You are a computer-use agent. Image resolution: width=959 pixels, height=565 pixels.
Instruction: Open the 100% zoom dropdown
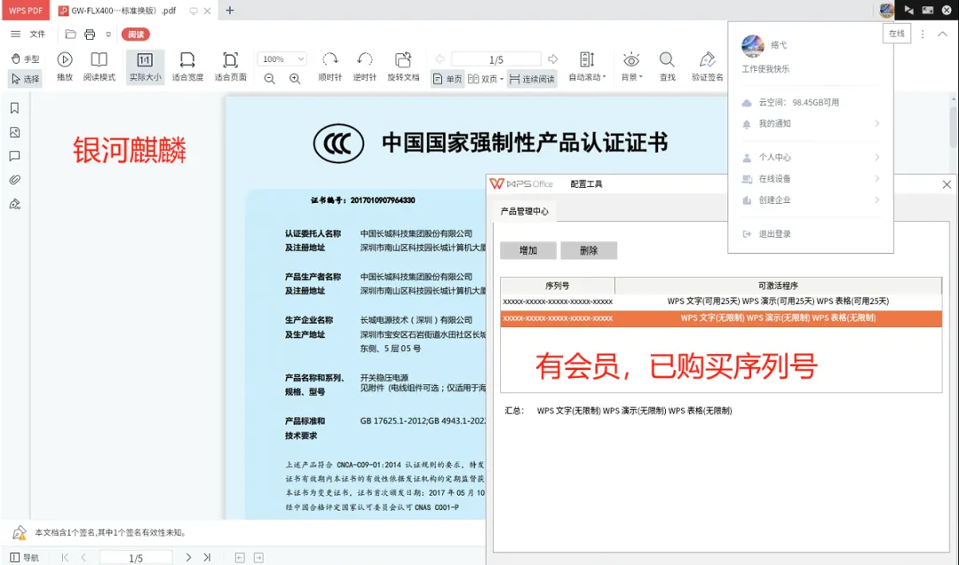pos(282,59)
